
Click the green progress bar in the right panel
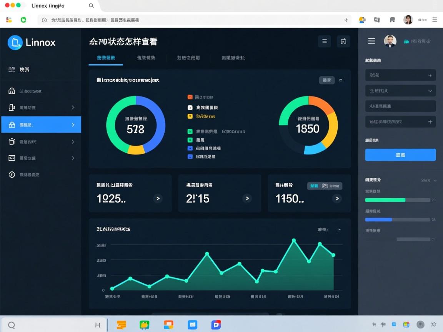[385, 200]
